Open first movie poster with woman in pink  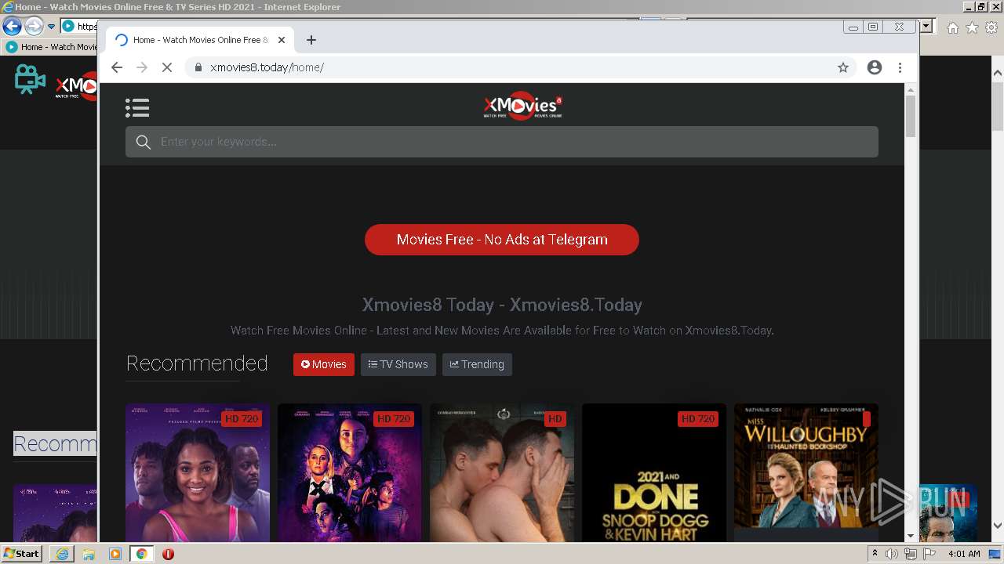(x=198, y=472)
